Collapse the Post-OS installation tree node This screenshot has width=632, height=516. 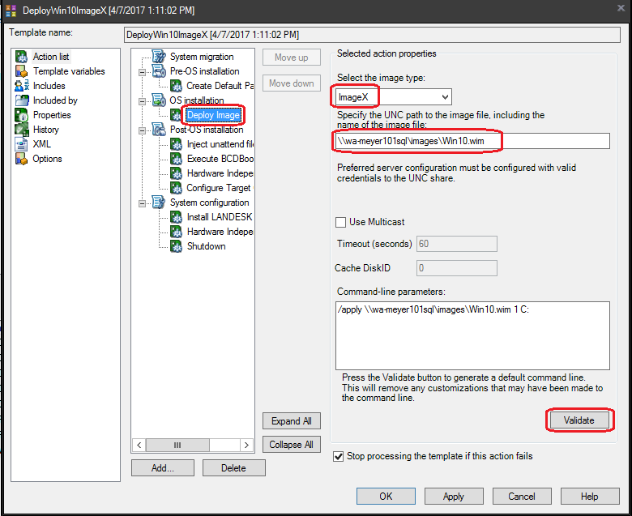(x=142, y=131)
